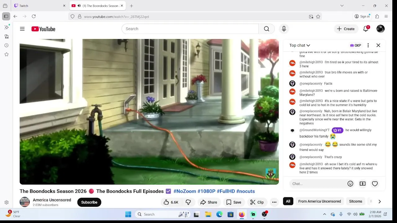Open picture-in-picture from address bar

[x=311, y=16]
